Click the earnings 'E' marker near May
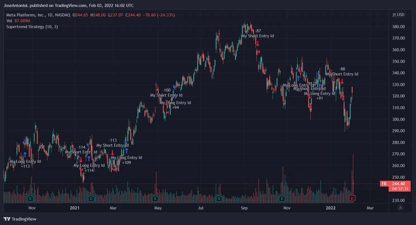Viewport: 416px width, 225px height. tap(155, 199)
